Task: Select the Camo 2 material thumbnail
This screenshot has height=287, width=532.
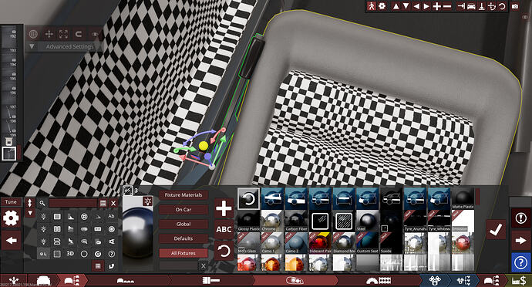Action: pos(296,242)
